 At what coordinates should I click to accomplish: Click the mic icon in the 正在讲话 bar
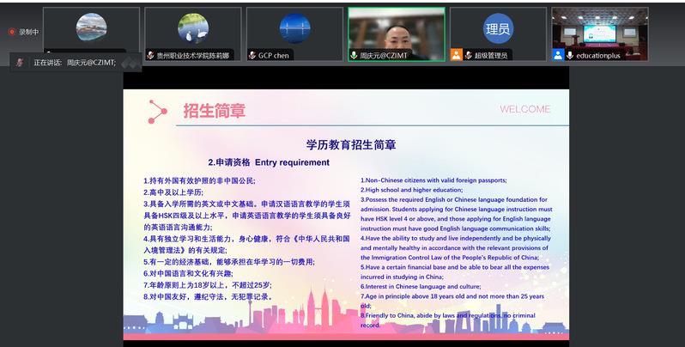point(18,63)
